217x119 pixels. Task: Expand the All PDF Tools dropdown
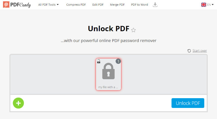coord(49,5)
